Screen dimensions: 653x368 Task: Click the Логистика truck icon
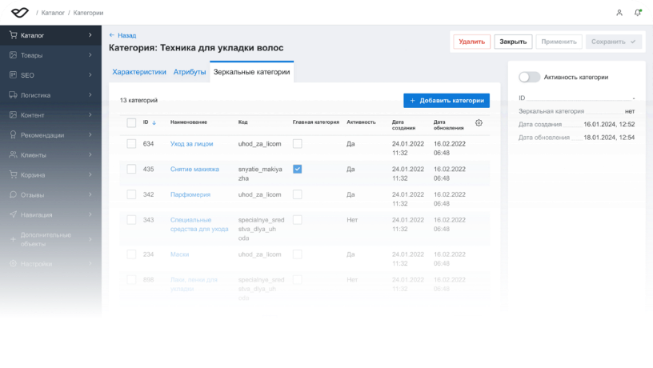click(14, 95)
